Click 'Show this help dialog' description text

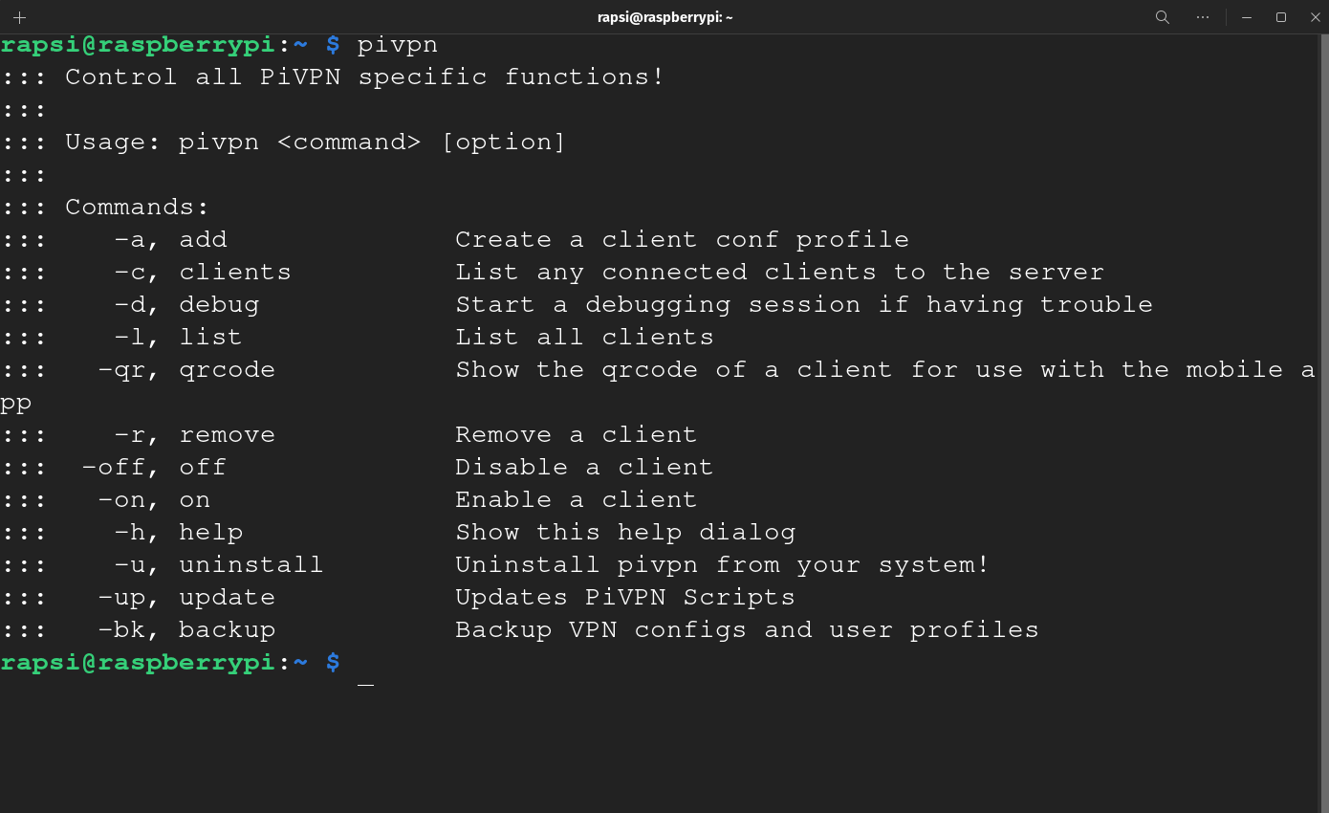625,533
